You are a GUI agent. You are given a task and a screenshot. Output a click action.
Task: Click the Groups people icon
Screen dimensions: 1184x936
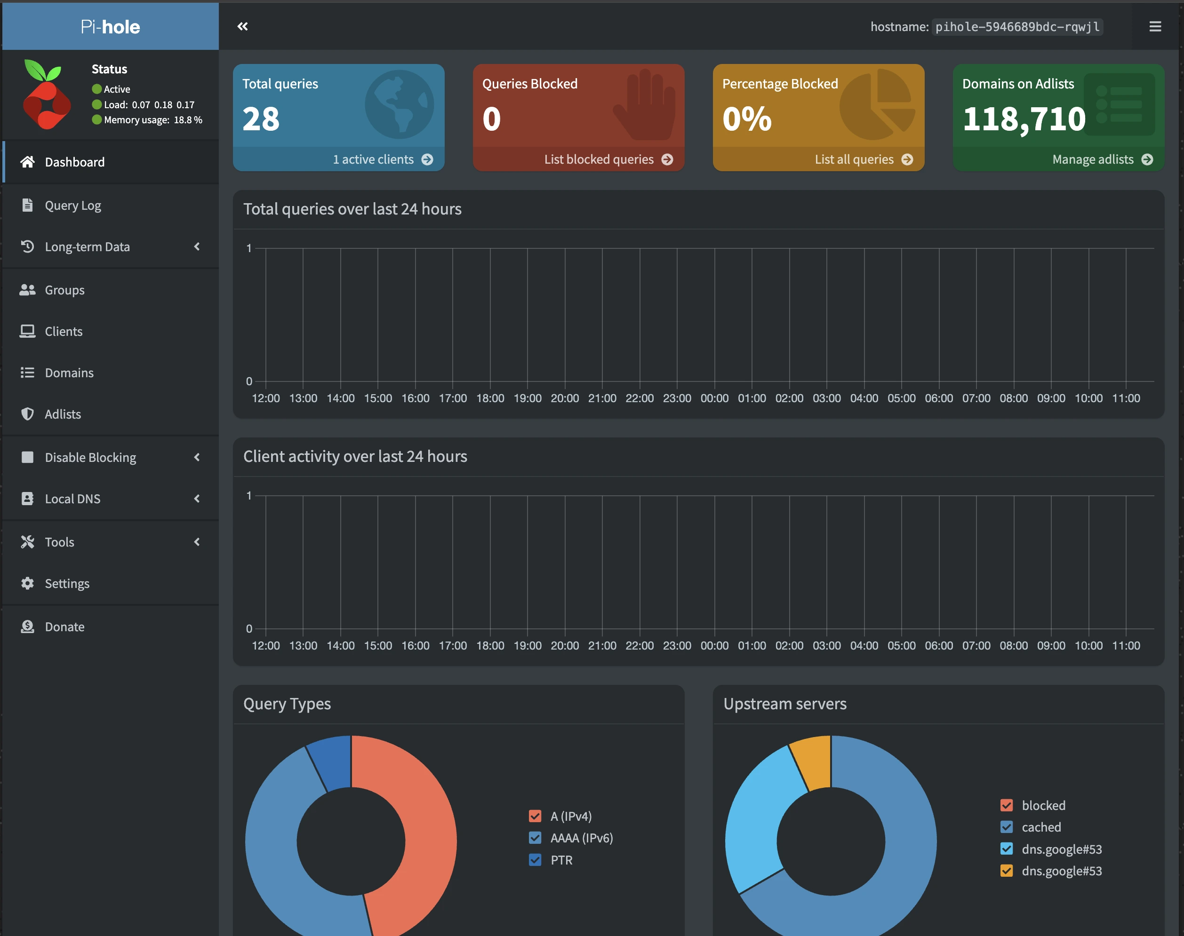[28, 290]
